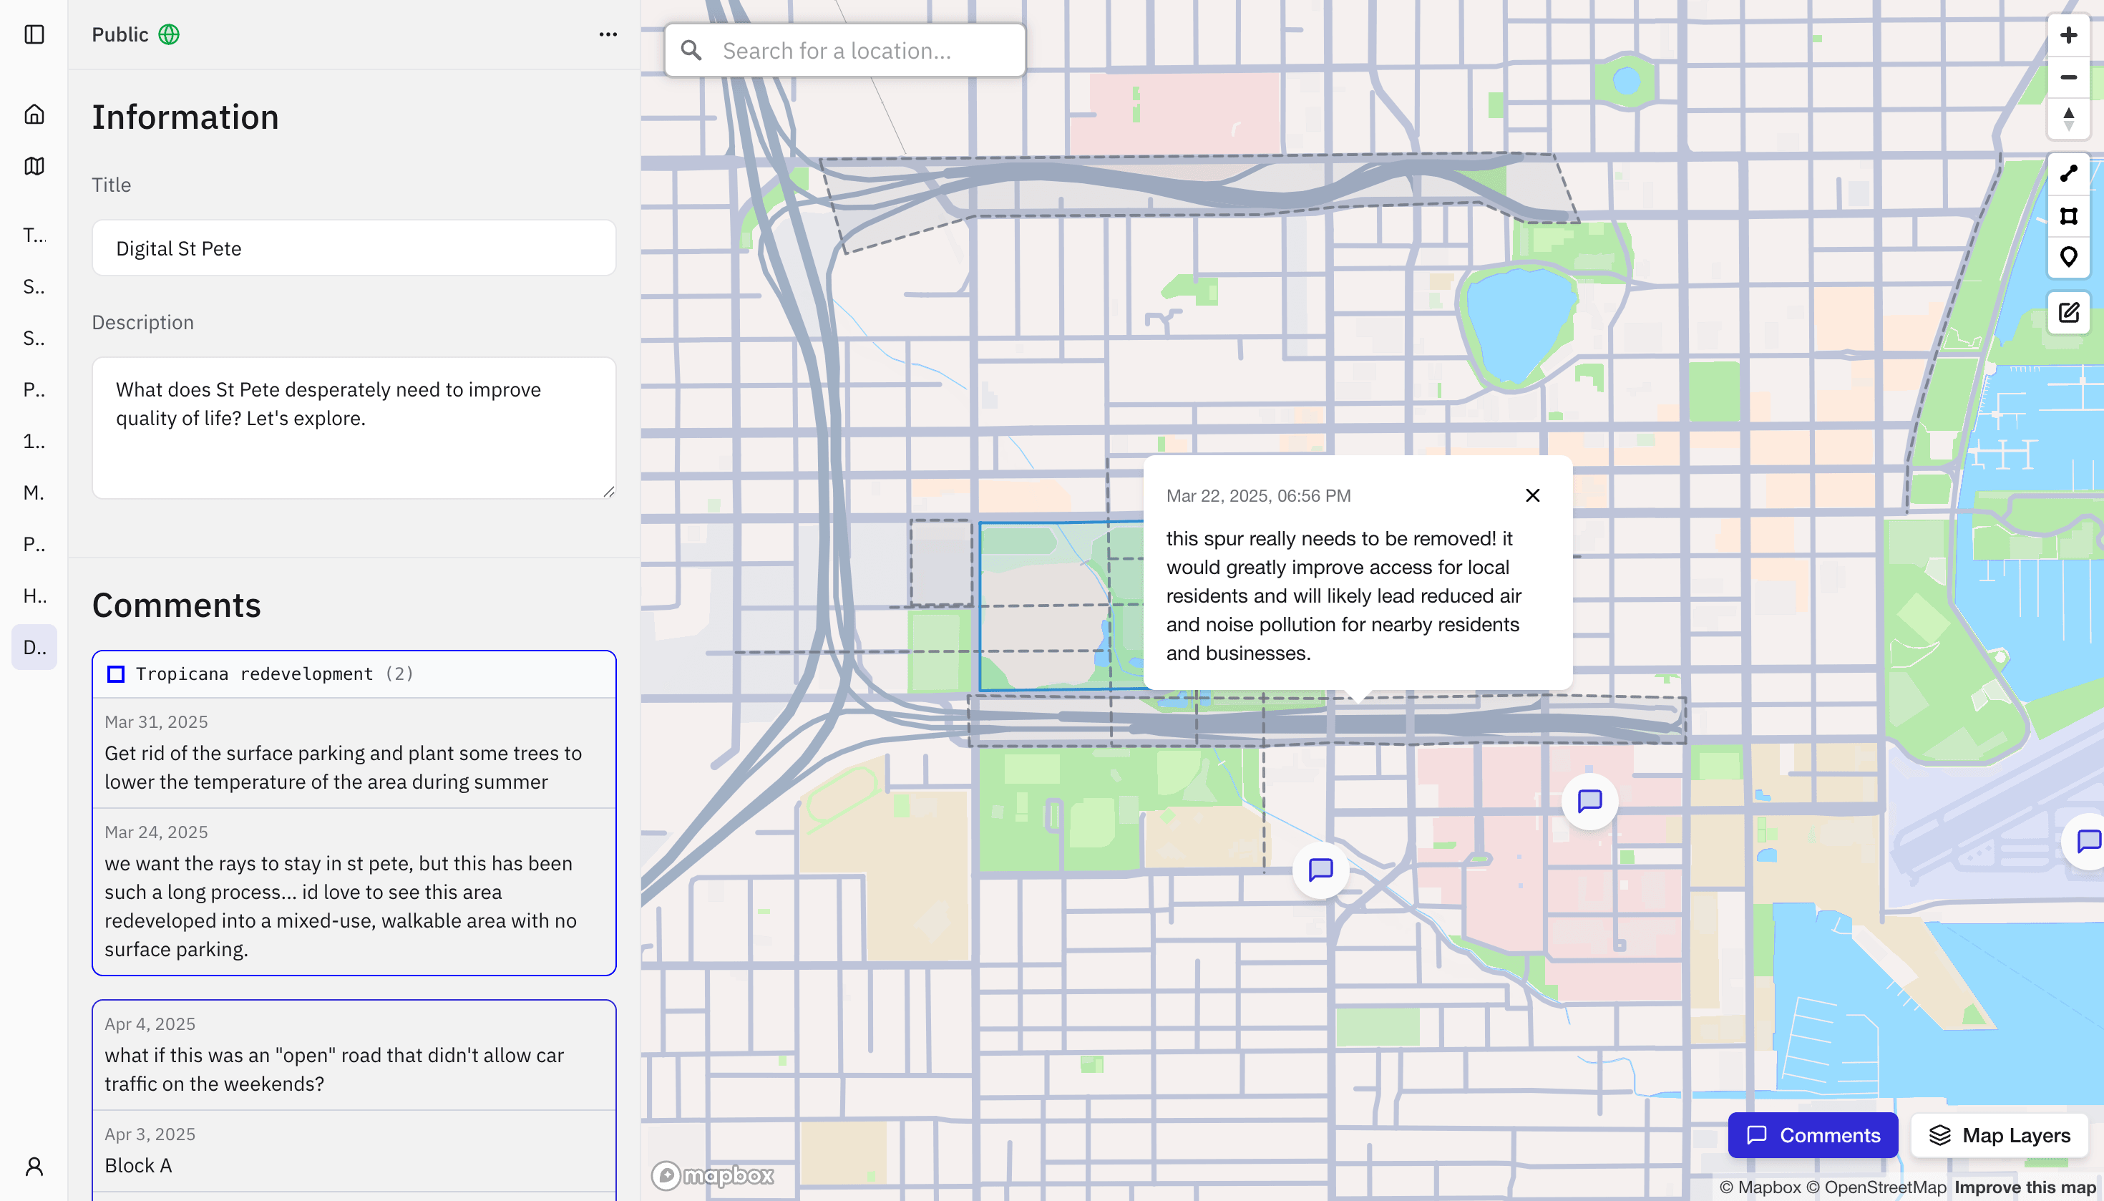Select the edit pencil tool

[x=2068, y=313]
